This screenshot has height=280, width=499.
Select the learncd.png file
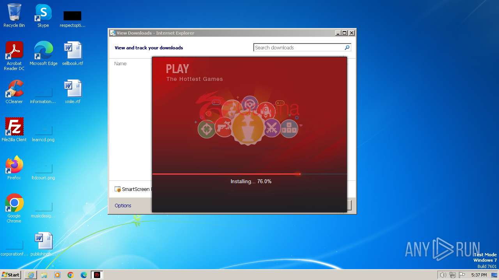point(43,134)
